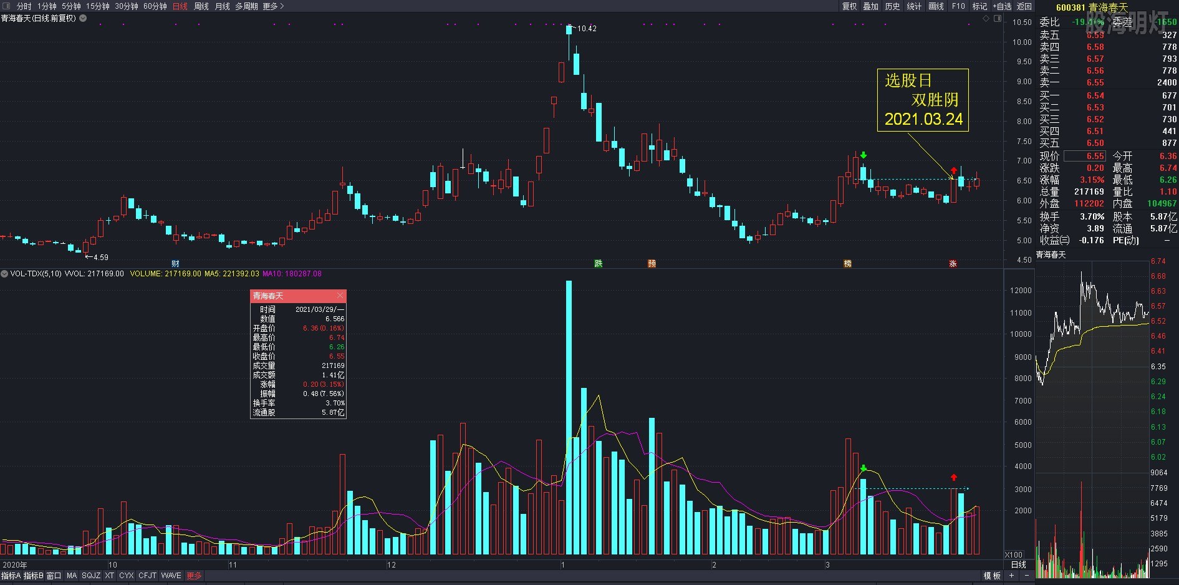Click the 换手 3.70% value
Viewport: 1179px width, 585px height.
click(1092, 216)
